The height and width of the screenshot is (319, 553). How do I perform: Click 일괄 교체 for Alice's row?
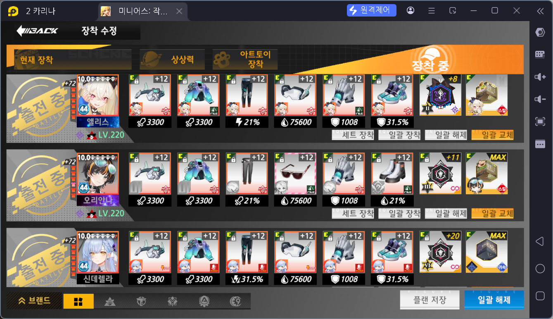492,135
